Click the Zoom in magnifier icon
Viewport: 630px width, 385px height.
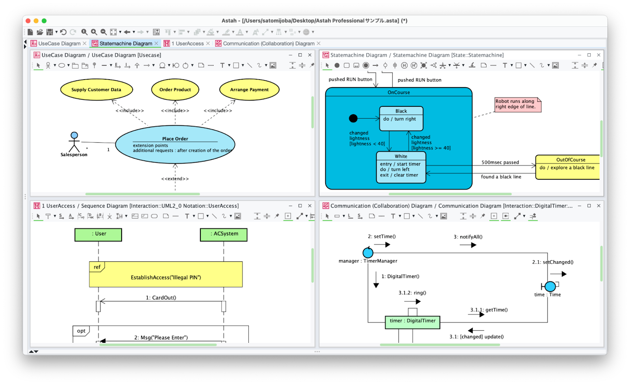94,32
